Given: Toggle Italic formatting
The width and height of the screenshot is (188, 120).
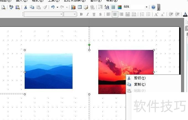Looking at the screenshot, I should [x=87, y=14].
